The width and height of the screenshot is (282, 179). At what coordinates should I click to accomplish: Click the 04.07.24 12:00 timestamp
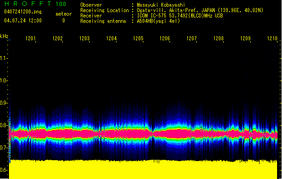pos(22,21)
